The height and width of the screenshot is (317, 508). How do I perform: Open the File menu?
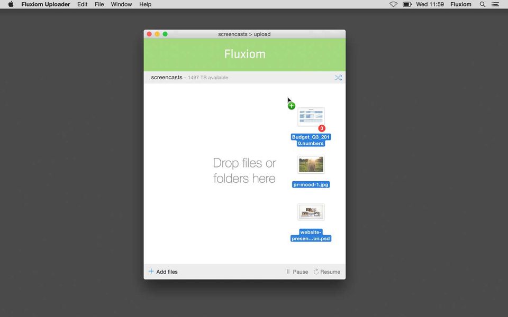[99, 4]
